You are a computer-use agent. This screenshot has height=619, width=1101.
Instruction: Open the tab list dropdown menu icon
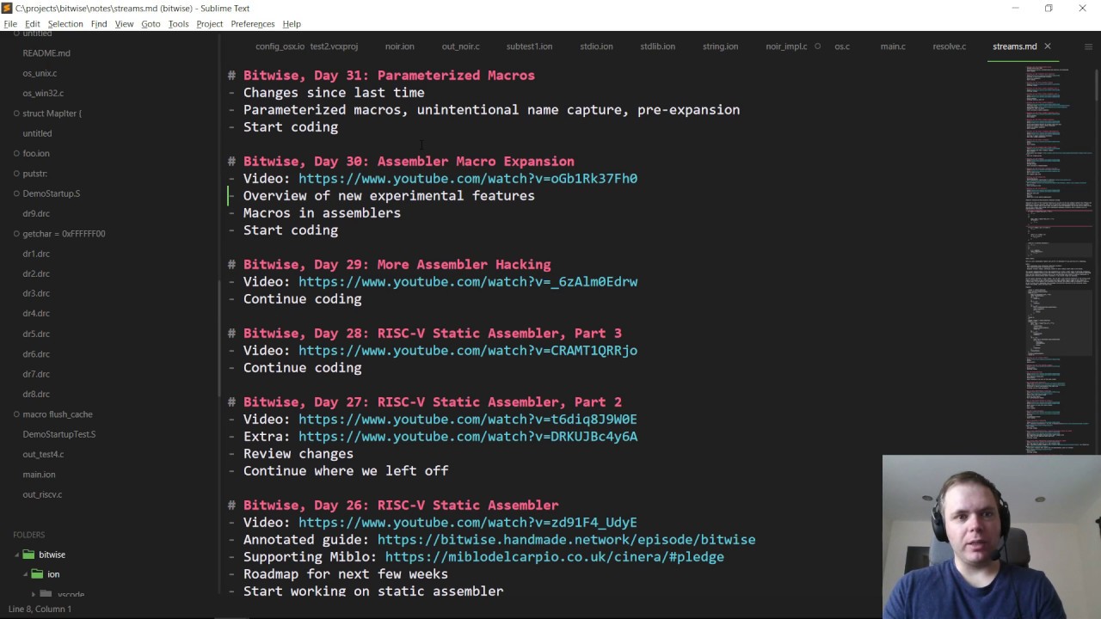point(1088,46)
